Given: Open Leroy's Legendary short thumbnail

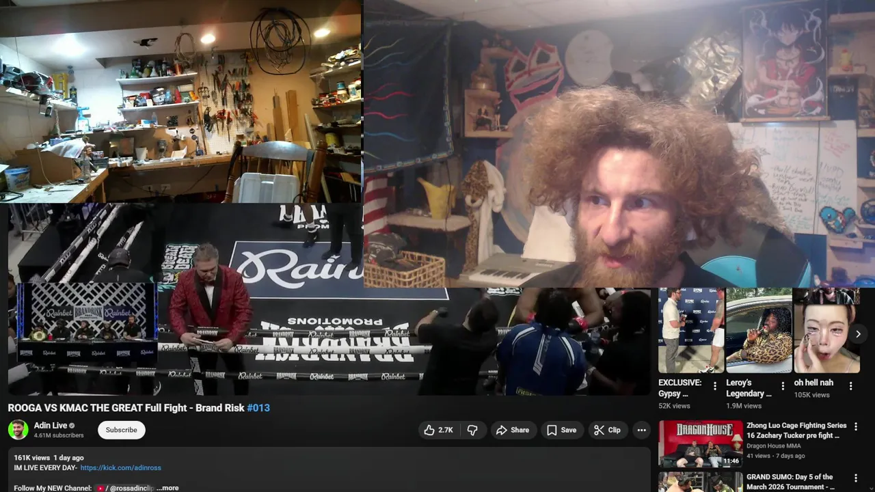Looking at the screenshot, I should [758, 331].
